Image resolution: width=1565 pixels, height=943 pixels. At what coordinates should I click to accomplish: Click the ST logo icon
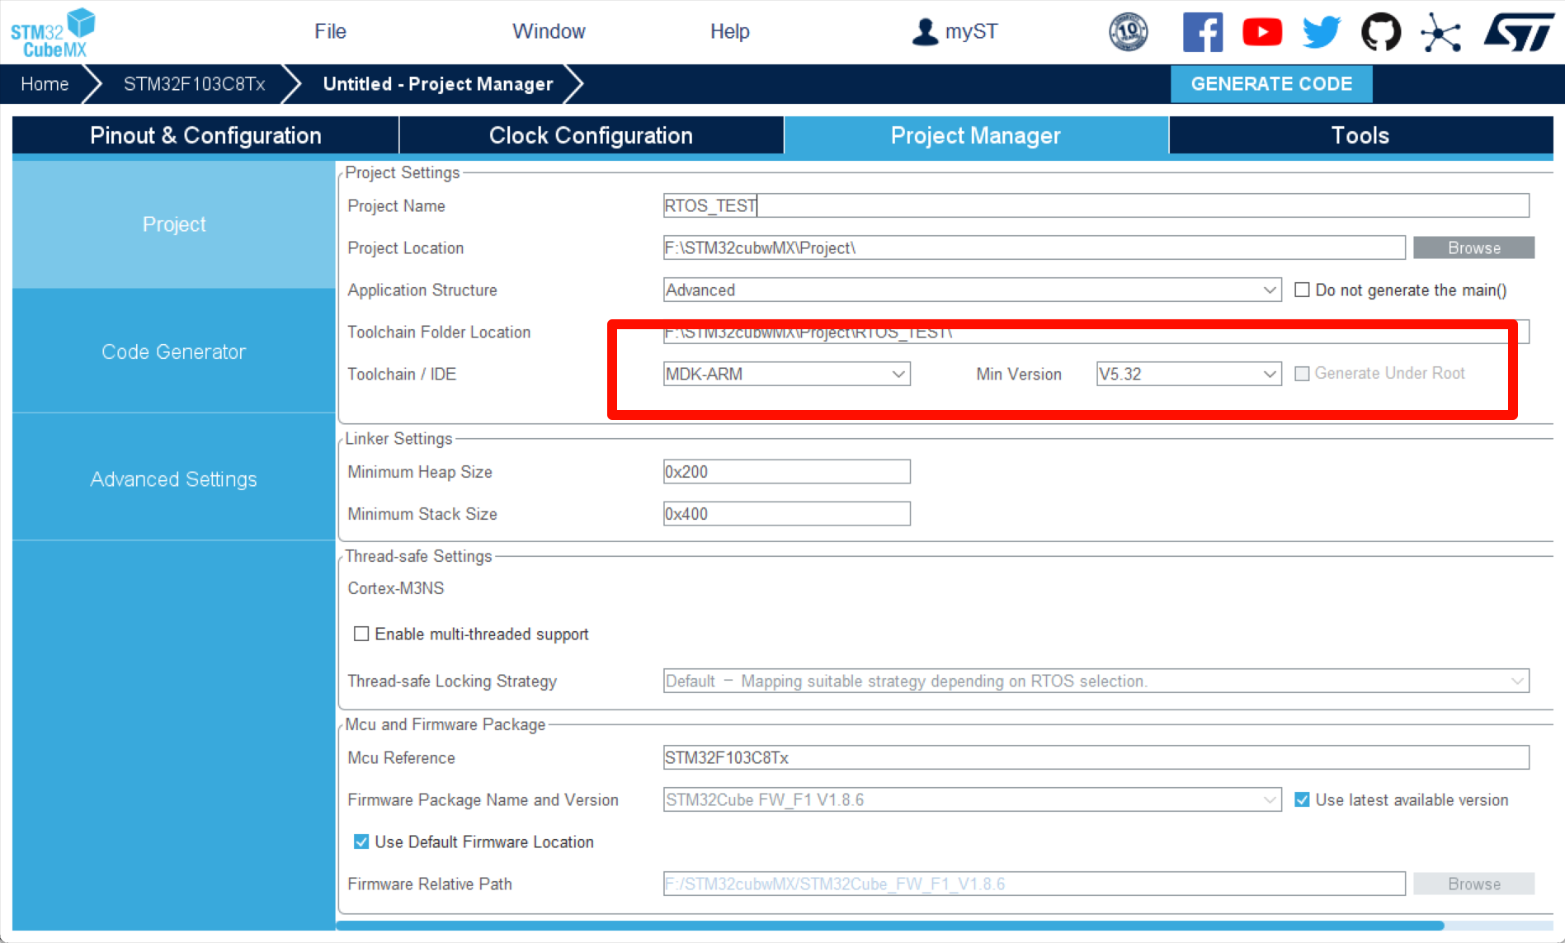(1518, 32)
